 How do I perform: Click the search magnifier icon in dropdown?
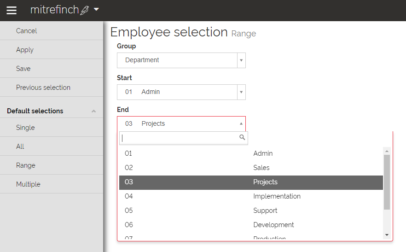pyautogui.click(x=242, y=137)
